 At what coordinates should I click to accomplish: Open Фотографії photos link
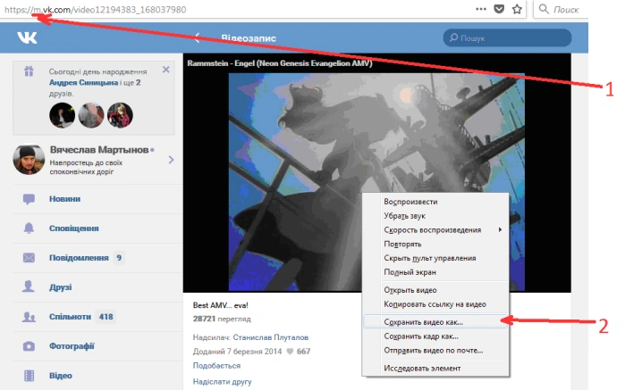click(x=72, y=346)
